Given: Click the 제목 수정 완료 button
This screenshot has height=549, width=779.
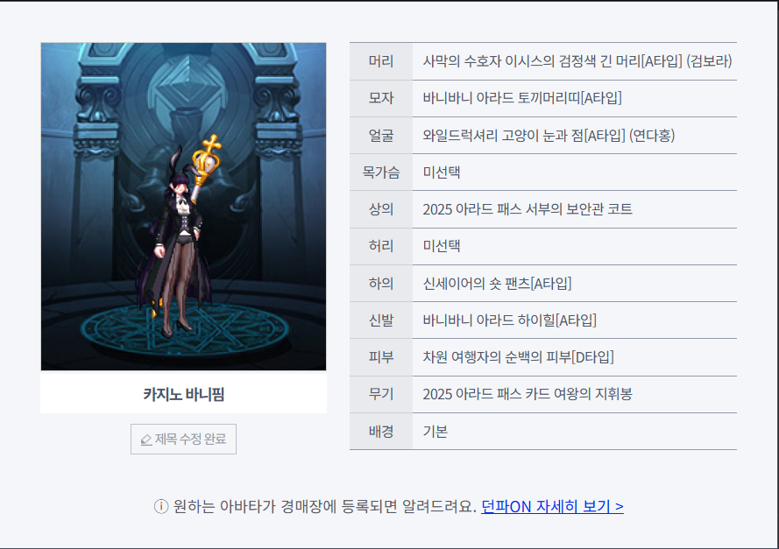Looking at the screenshot, I should [183, 439].
